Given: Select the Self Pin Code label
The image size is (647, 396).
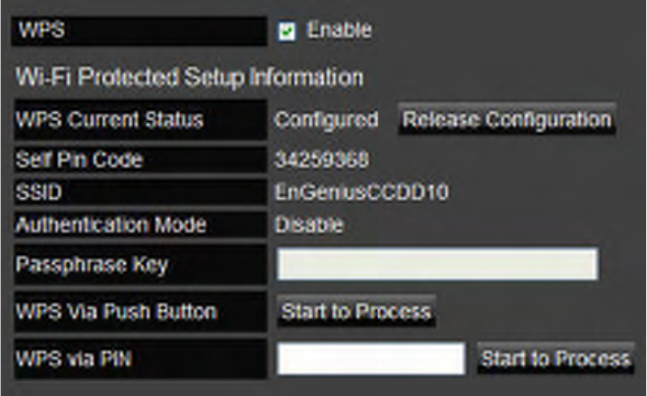Looking at the screenshot, I should pyautogui.click(x=140, y=159).
